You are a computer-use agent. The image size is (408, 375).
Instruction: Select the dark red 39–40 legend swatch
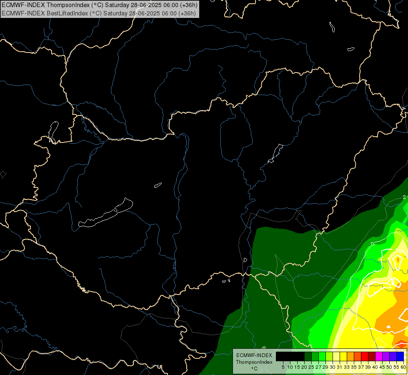(372, 356)
